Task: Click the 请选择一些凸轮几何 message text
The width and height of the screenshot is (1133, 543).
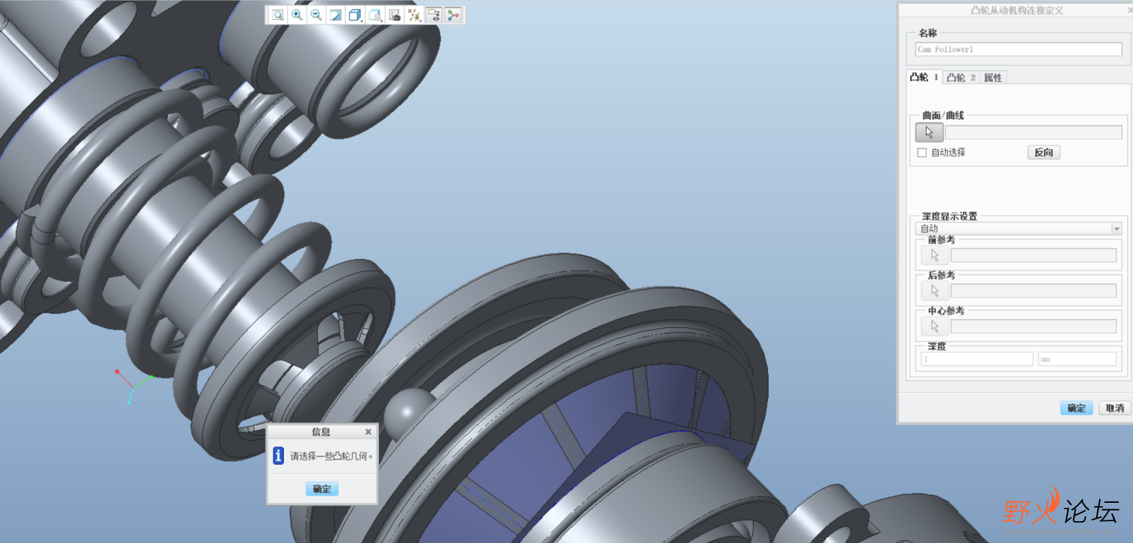Action: pos(331,456)
